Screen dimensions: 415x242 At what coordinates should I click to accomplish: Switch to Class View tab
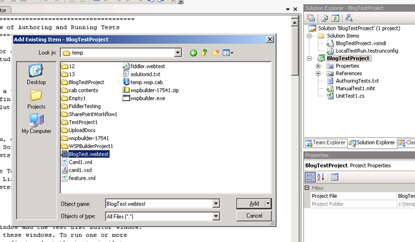(407, 143)
